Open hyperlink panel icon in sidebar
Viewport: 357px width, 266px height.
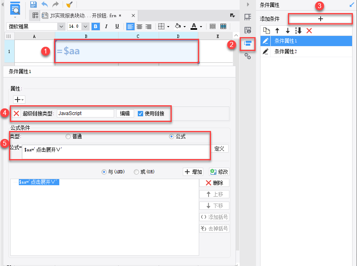tap(248, 56)
